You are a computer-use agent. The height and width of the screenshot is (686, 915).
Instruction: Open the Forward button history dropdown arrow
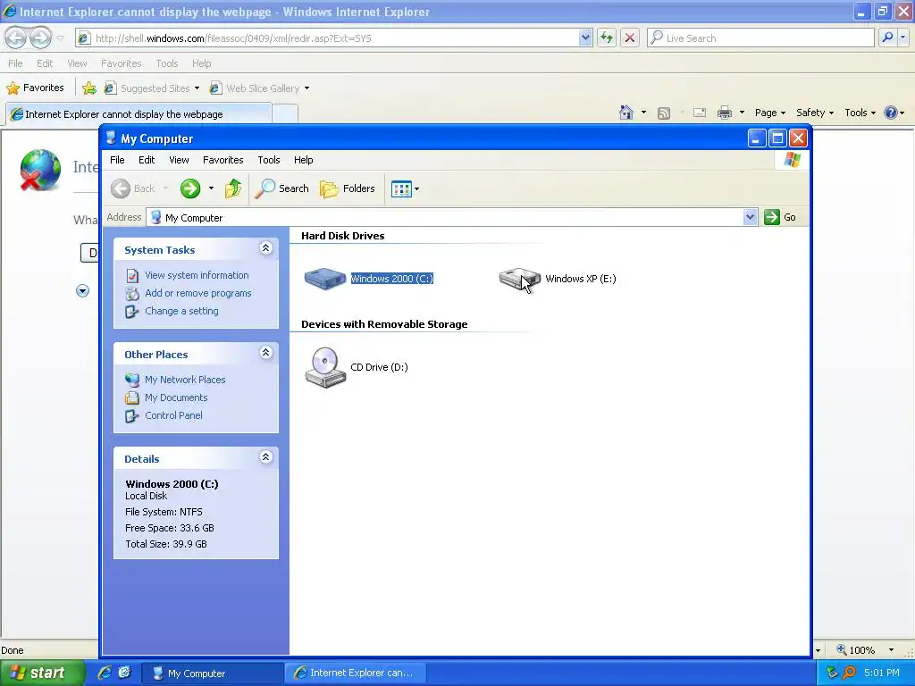pos(211,188)
